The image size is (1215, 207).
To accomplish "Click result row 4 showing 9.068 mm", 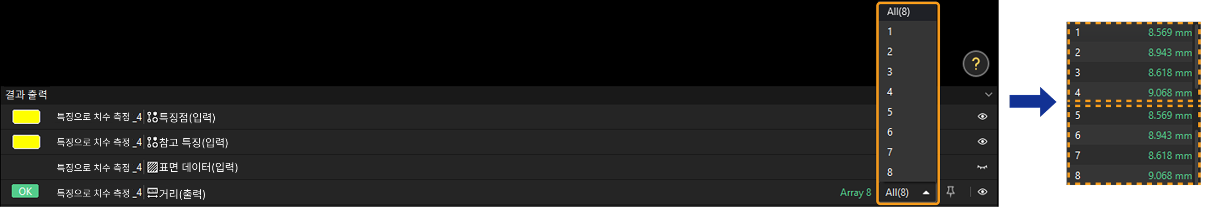I will coord(1134,93).
